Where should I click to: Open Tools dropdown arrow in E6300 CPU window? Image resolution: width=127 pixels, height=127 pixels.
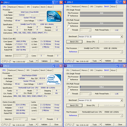point(37,61)
